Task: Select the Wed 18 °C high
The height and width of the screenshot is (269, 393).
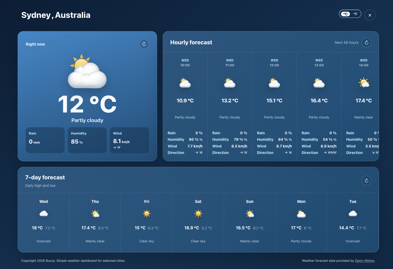Action: (37, 228)
